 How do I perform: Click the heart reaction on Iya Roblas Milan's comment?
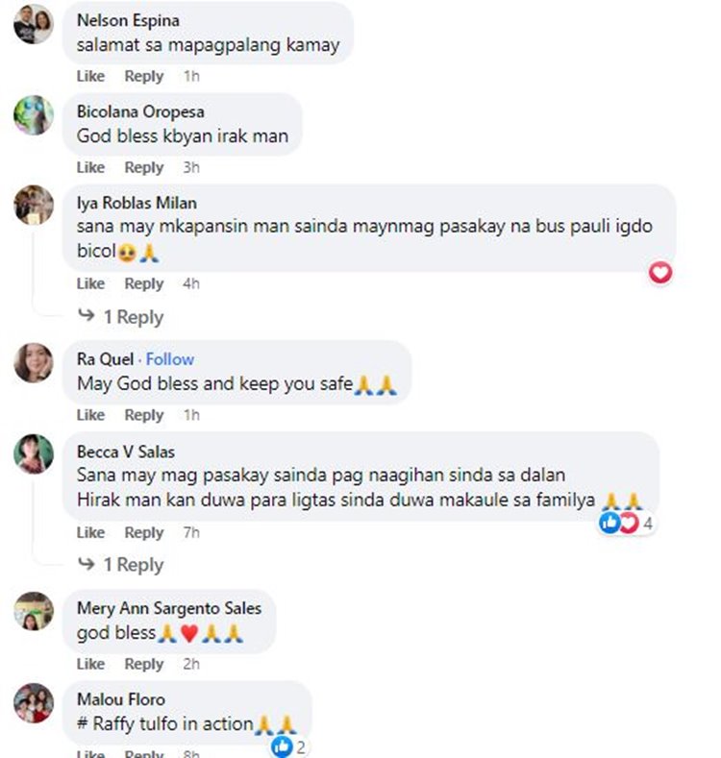pos(660,273)
